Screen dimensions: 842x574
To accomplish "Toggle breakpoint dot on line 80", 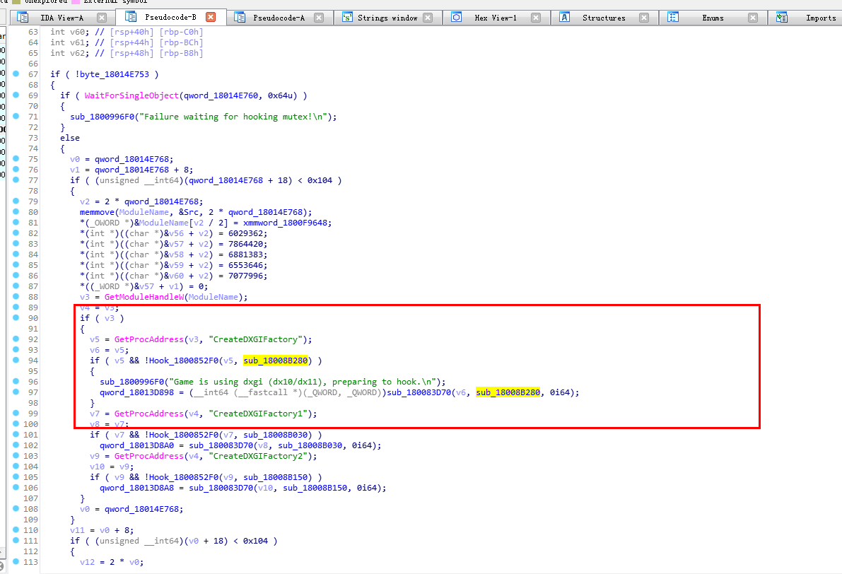I will click(x=16, y=211).
